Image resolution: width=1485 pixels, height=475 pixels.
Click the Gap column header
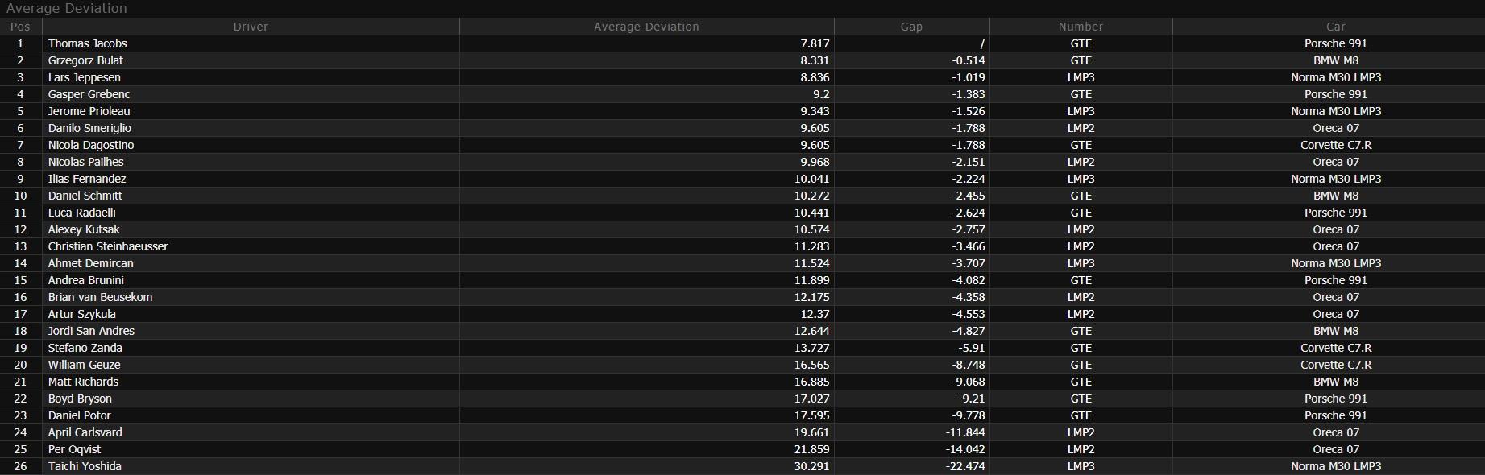click(911, 27)
